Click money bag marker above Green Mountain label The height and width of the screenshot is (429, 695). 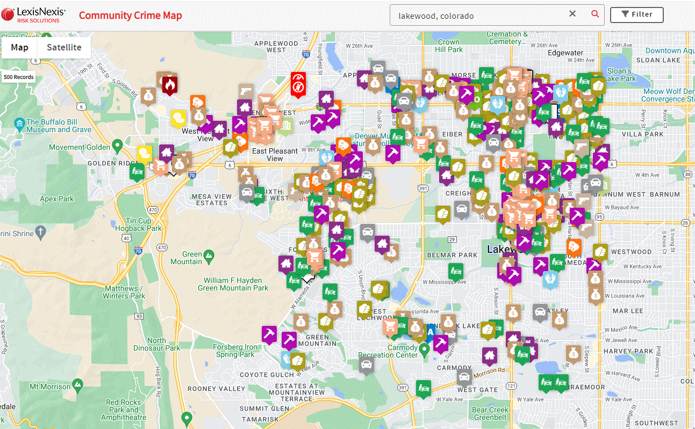(301, 322)
